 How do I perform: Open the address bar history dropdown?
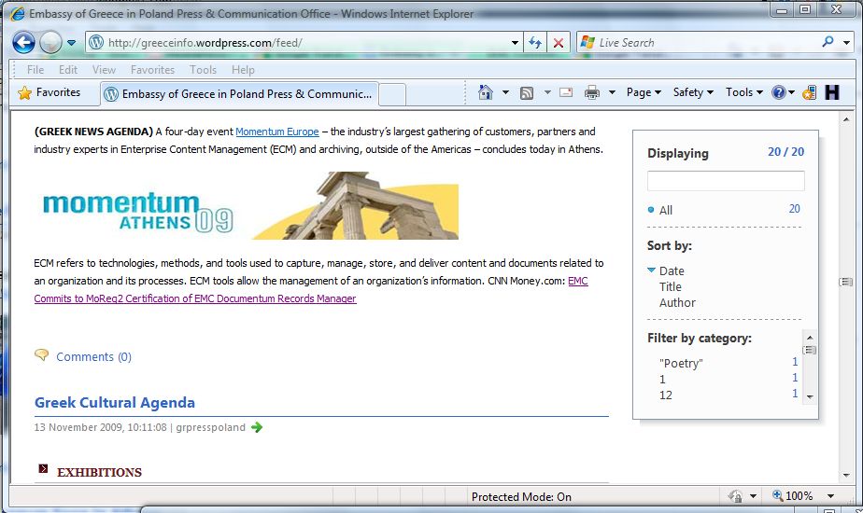(515, 43)
